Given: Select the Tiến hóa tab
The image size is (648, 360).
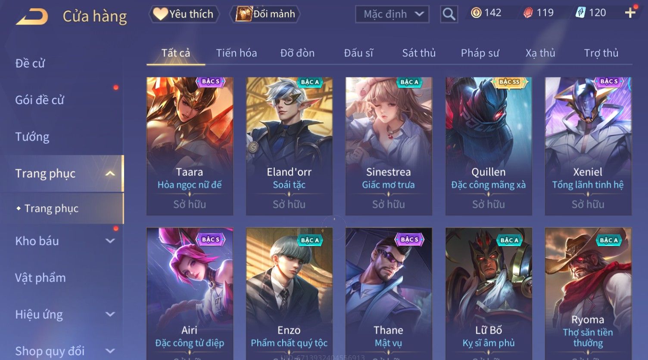Looking at the screenshot, I should pos(237,53).
